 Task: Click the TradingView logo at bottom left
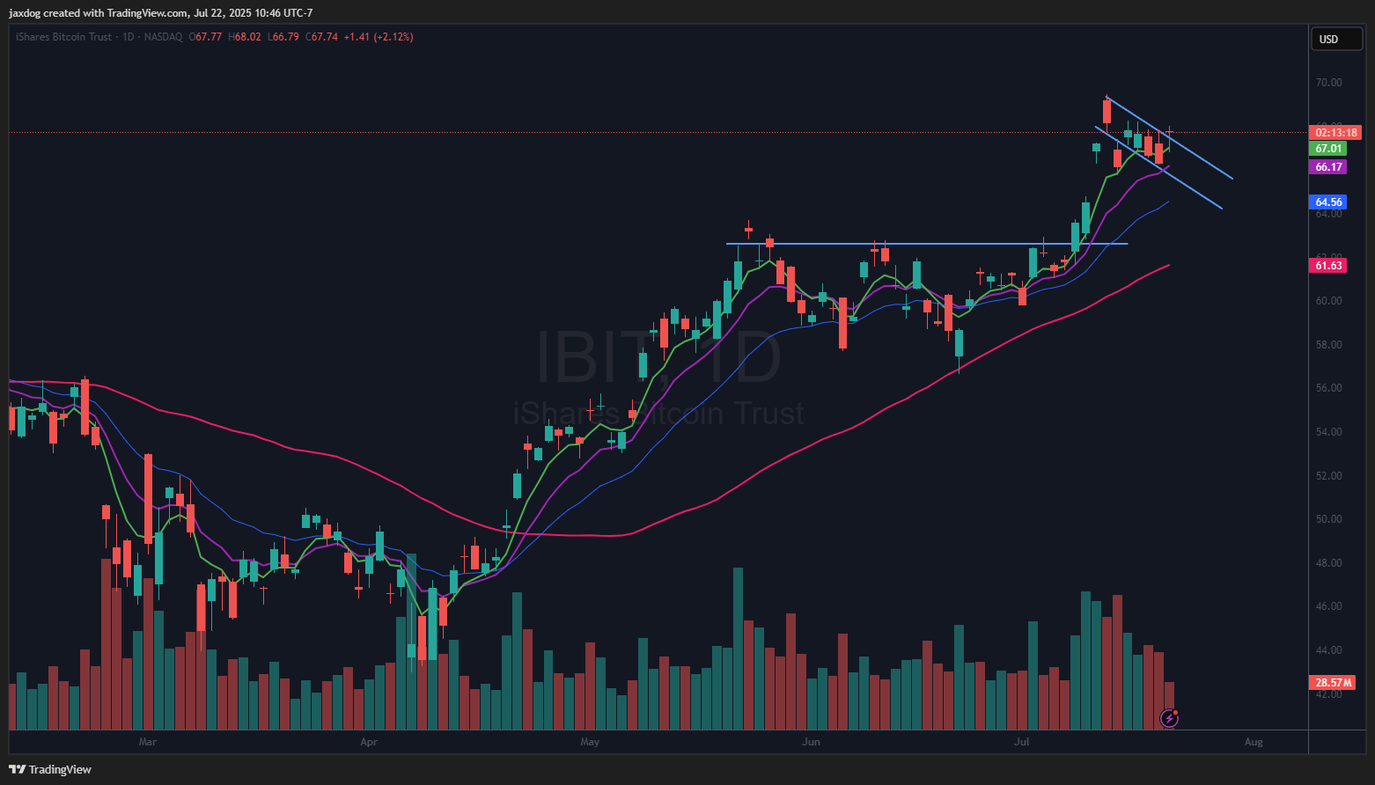(x=50, y=769)
